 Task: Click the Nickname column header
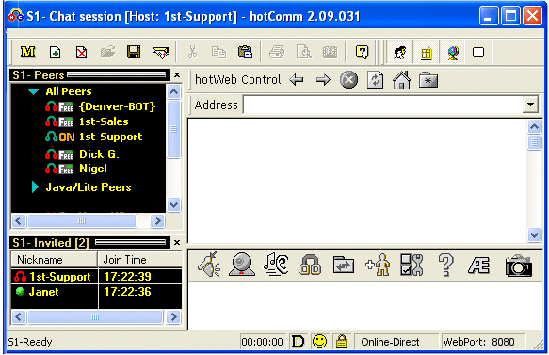point(54,260)
